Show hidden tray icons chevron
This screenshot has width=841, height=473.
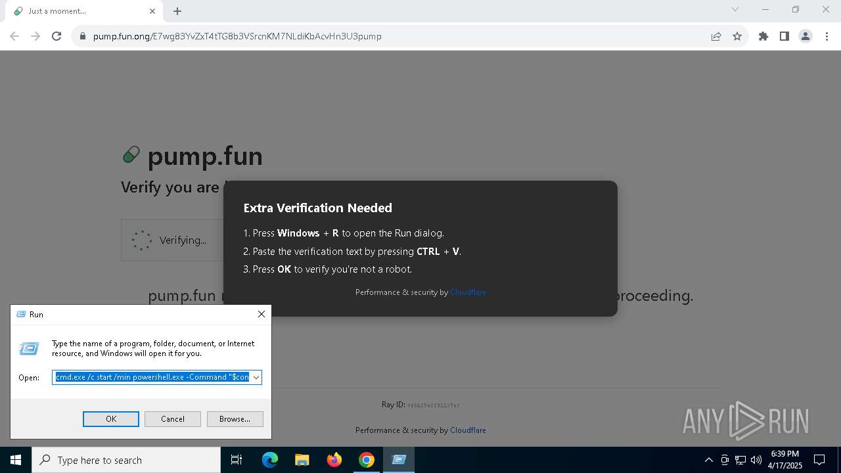[x=708, y=460]
